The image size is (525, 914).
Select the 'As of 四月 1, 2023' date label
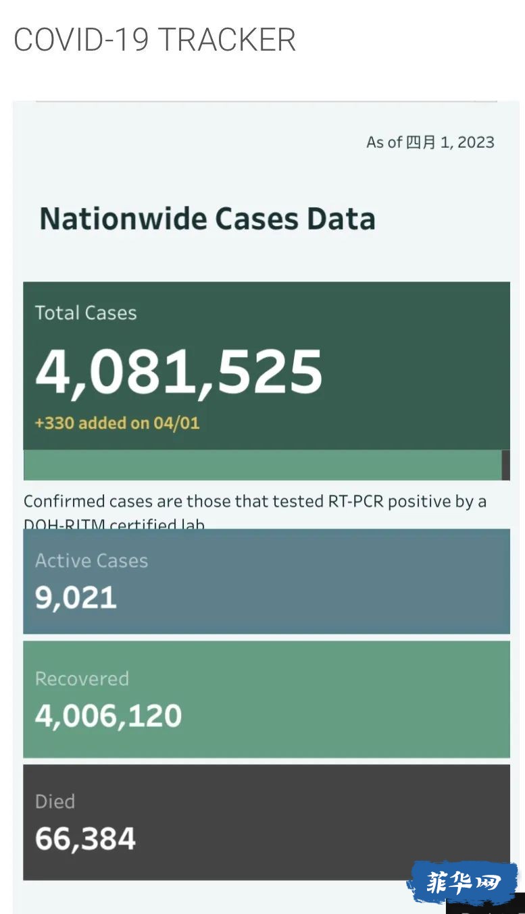tap(430, 142)
